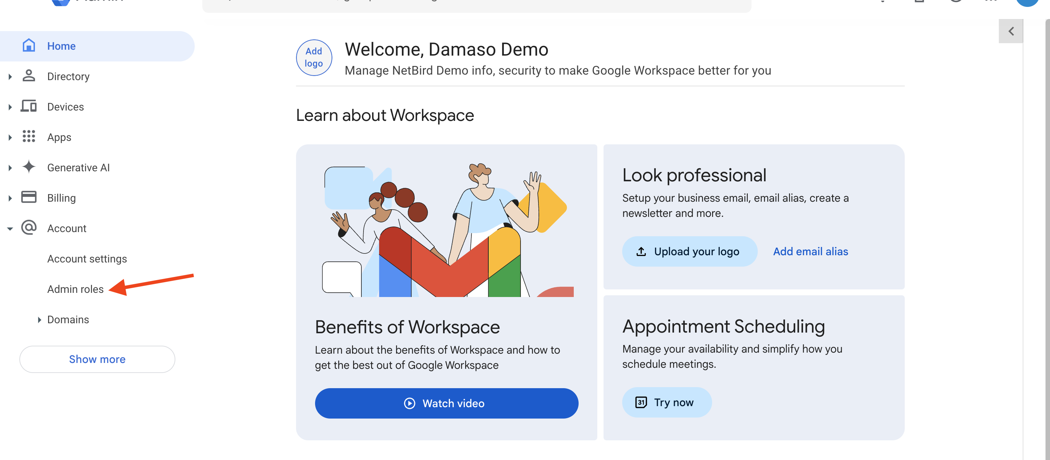
Task: Collapse the Account section chevron
Action: tap(10, 228)
